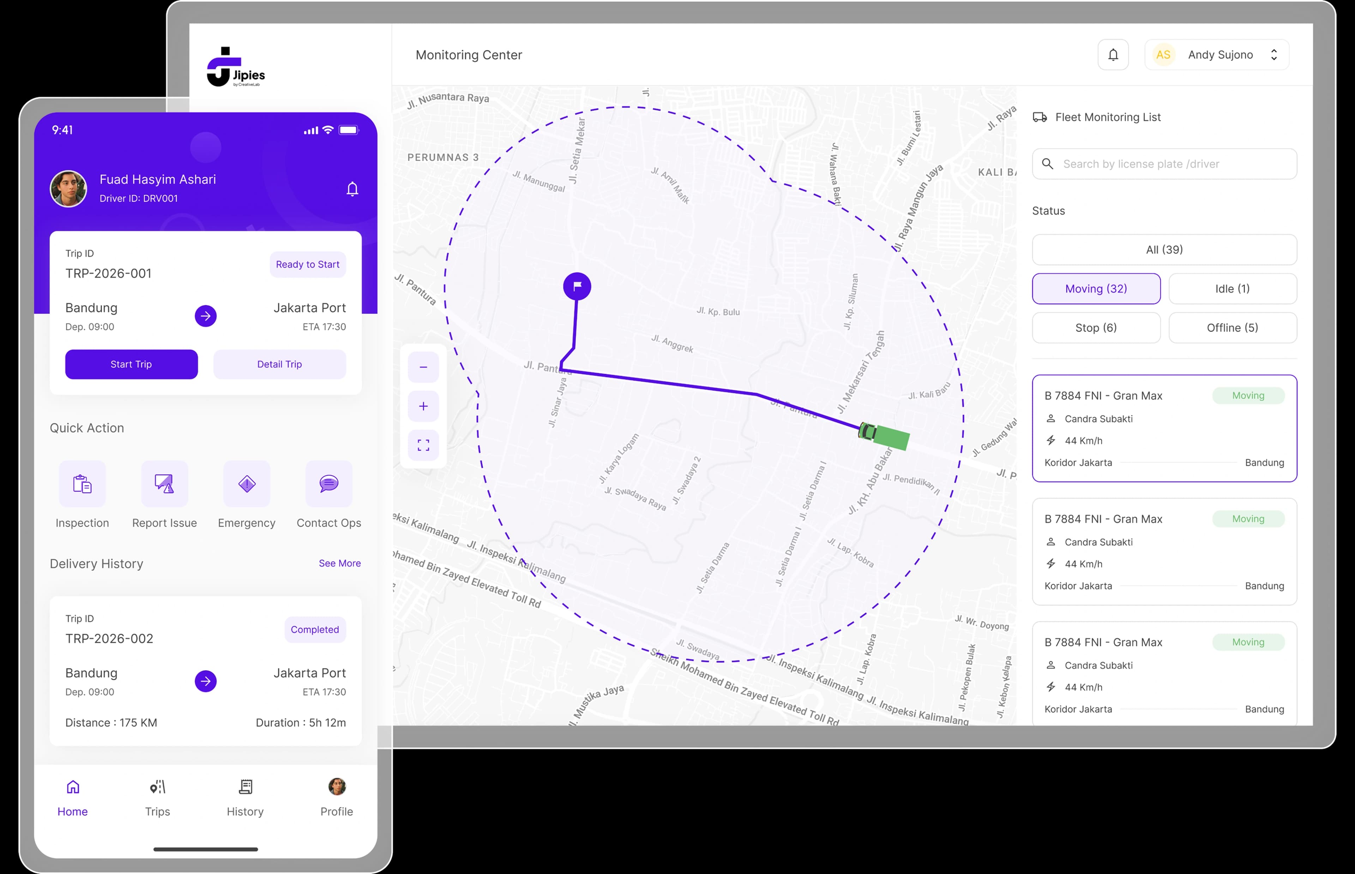This screenshot has width=1355, height=874.
Task: Switch to the Trips tab
Action: (x=157, y=798)
